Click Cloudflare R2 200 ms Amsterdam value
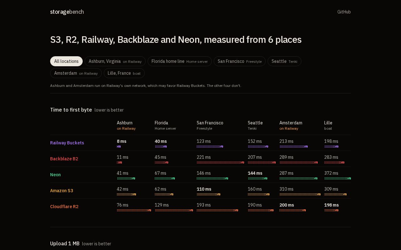 click(x=287, y=205)
